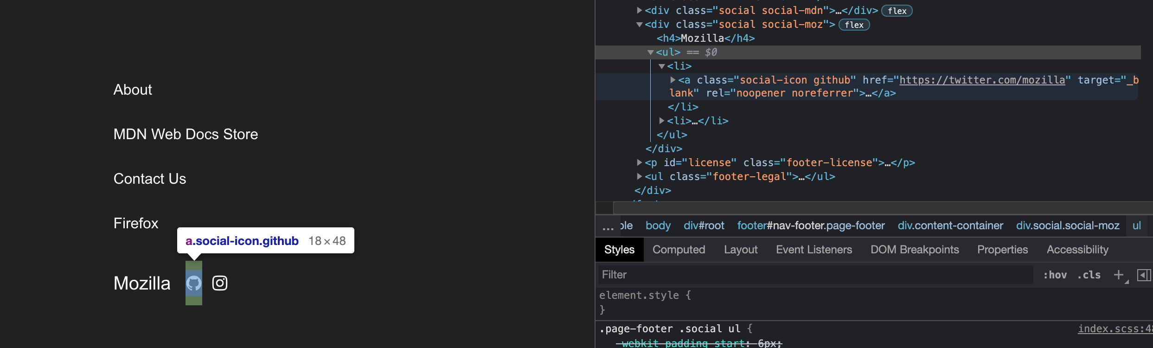The height and width of the screenshot is (348, 1153).
Task: Select body in the breadcrumb bar
Action: click(x=658, y=226)
